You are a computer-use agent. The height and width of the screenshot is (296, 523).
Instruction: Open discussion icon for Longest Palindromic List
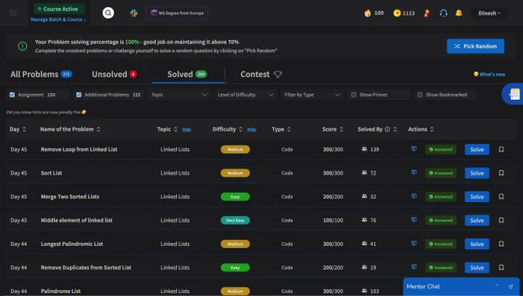tap(414, 243)
